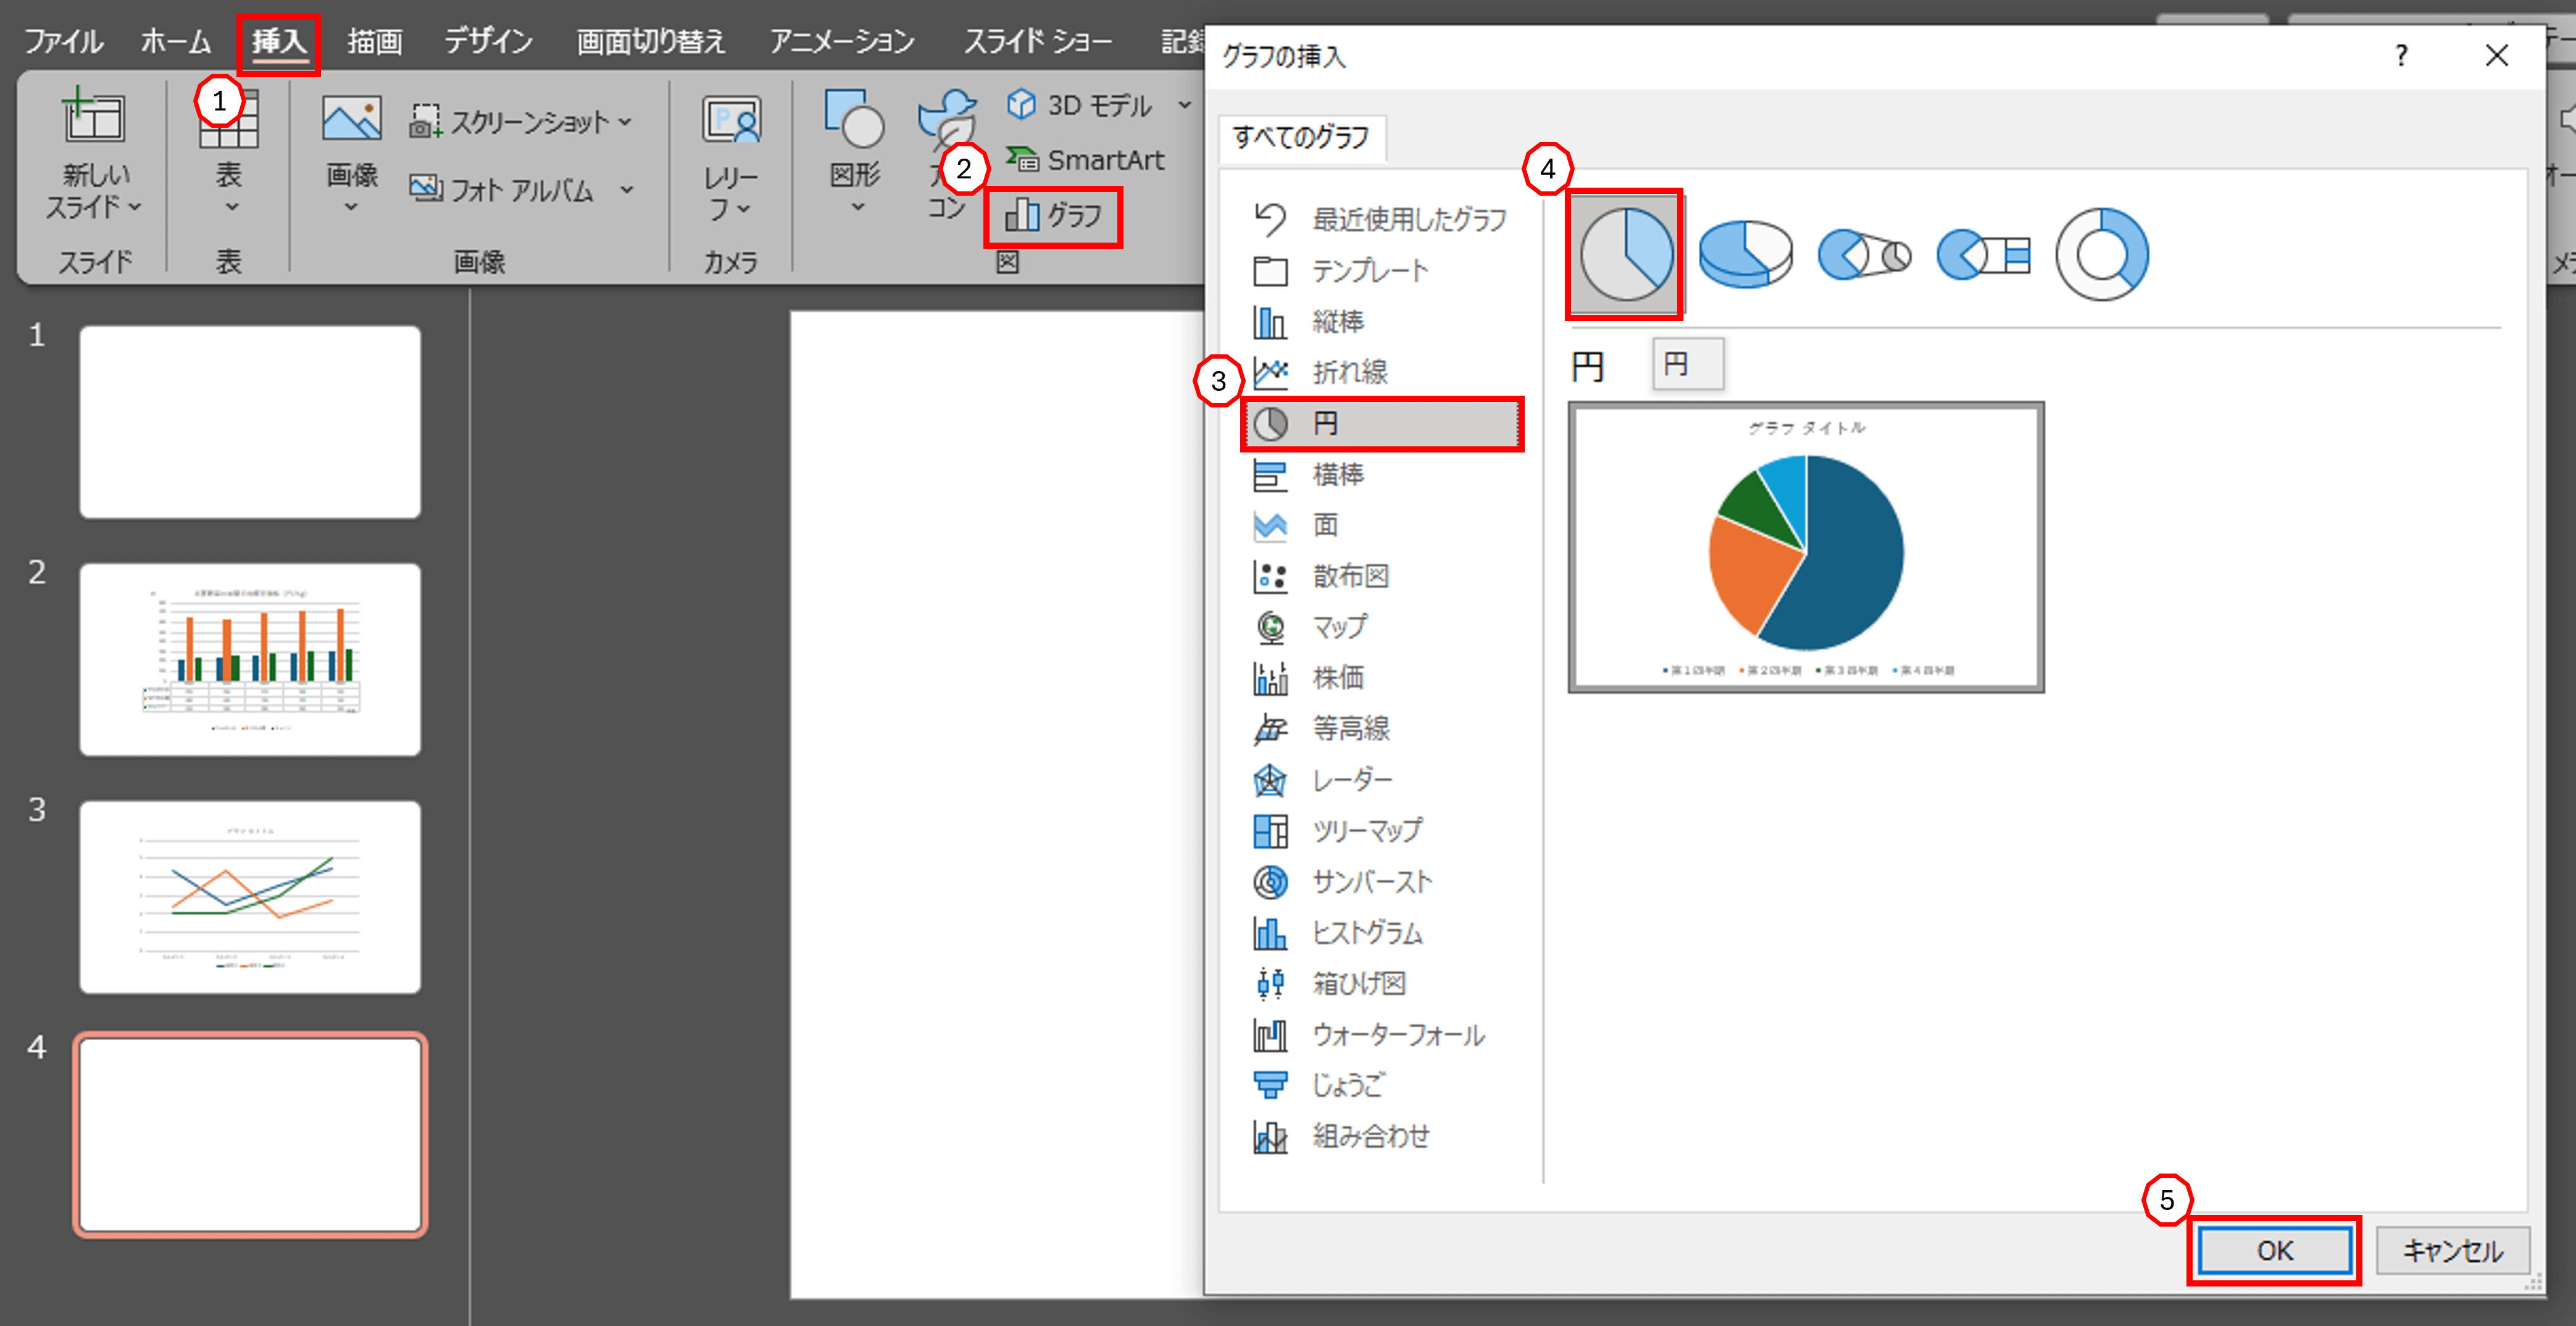Expand the Screenshot dropdown arrow
This screenshot has height=1326, width=2576.
point(625,122)
